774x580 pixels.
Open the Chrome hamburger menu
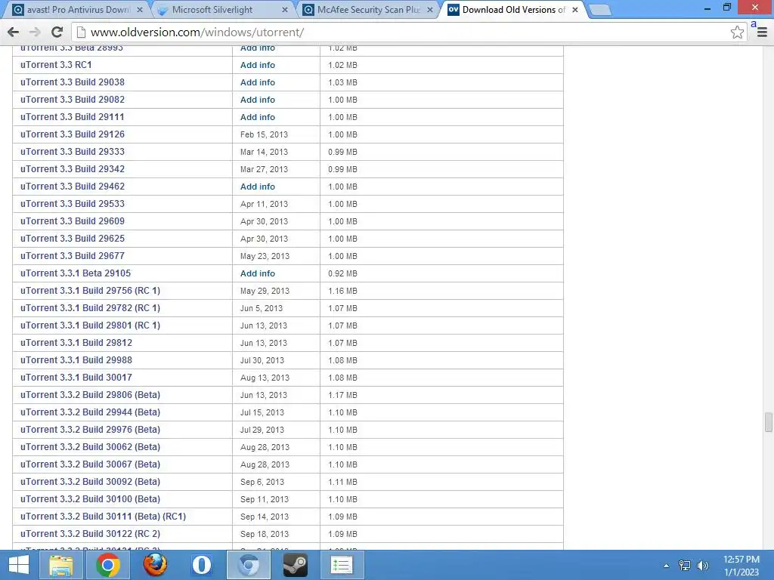click(762, 32)
